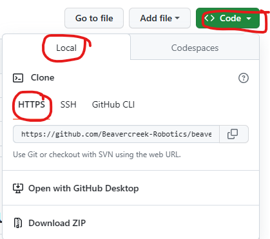Open the green Code dropdown button

pyautogui.click(x=227, y=18)
